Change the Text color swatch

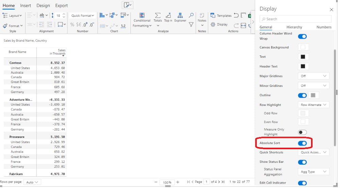(x=303, y=57)
